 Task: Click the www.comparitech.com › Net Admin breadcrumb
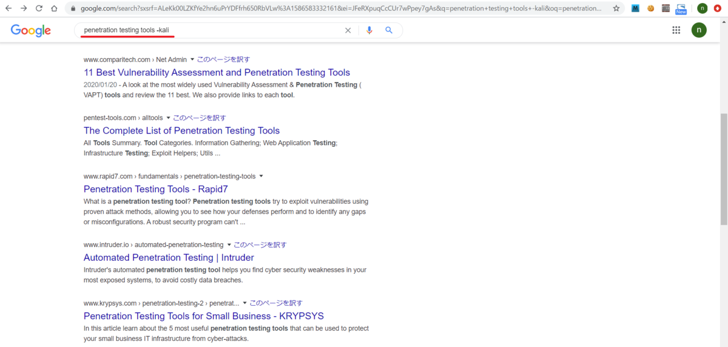coord(135,59)
